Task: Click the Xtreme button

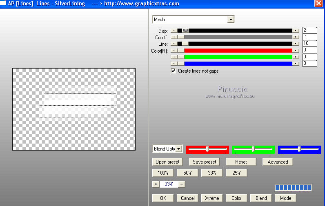Action: pos(212,198)
